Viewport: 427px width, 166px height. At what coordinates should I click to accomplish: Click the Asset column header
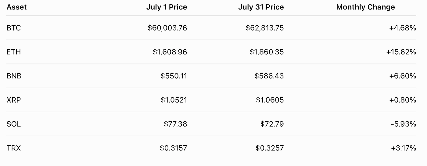coord(16,7)
